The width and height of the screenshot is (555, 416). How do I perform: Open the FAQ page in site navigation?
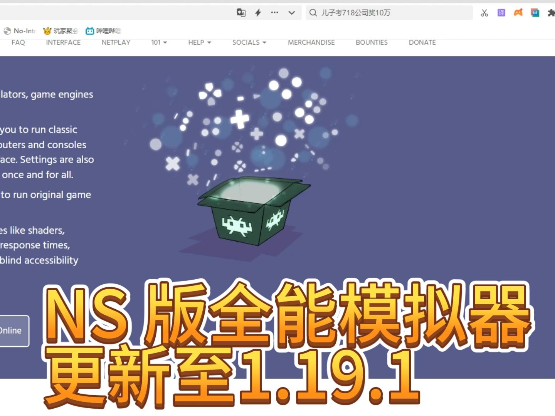pyautogui.click(x=18, y=42)
